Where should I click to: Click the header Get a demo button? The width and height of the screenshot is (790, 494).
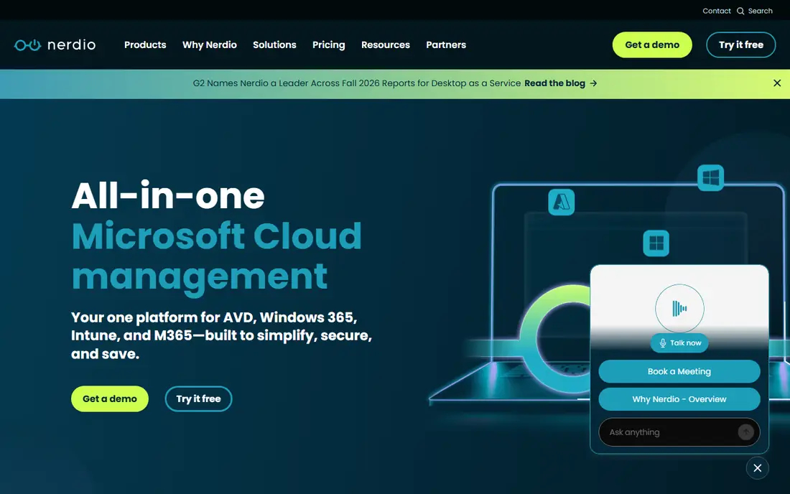coord(652,45)
